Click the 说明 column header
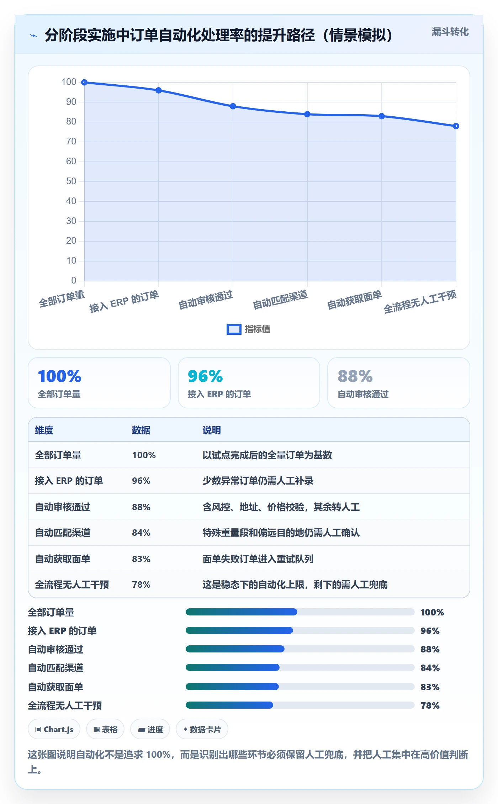 coord(212,430)
